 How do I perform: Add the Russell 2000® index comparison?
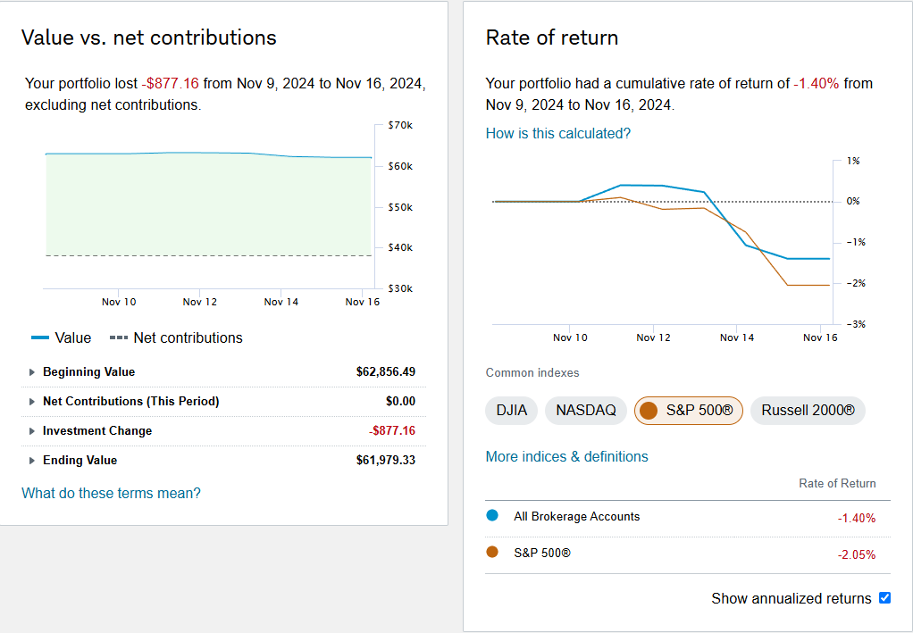click(x=808, y=411)
